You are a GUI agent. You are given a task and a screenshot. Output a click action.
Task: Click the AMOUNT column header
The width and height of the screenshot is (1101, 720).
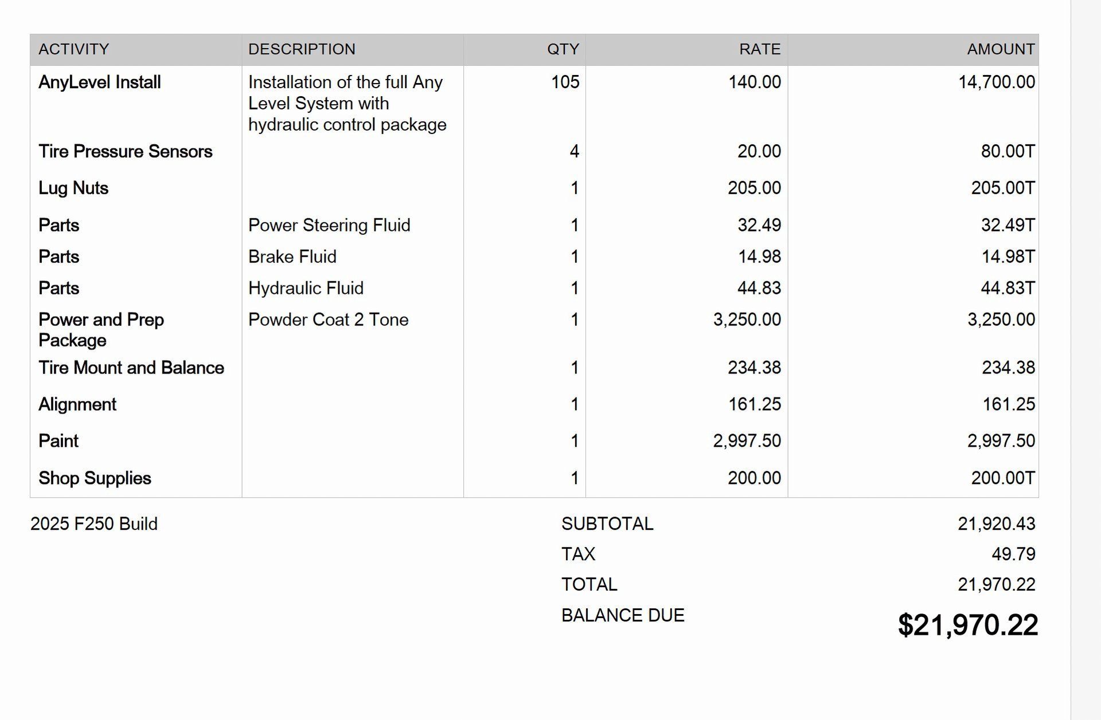1001,49
